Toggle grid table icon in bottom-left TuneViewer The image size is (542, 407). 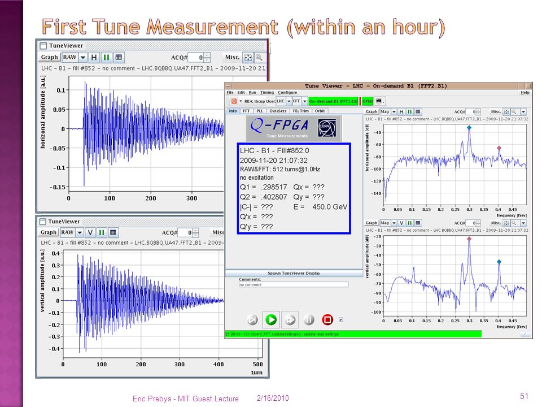click(113, 232)
